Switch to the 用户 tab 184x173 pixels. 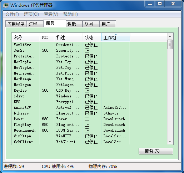[x=108, y=24]
